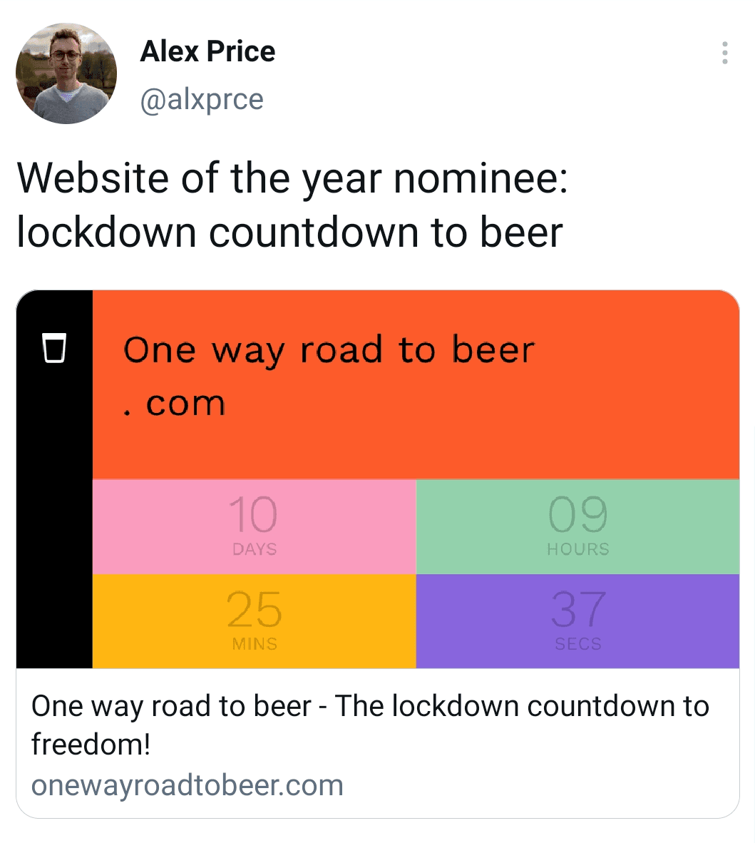Click the SECS label
Viewport: 755px width, 843px height.
pos(577,644)
